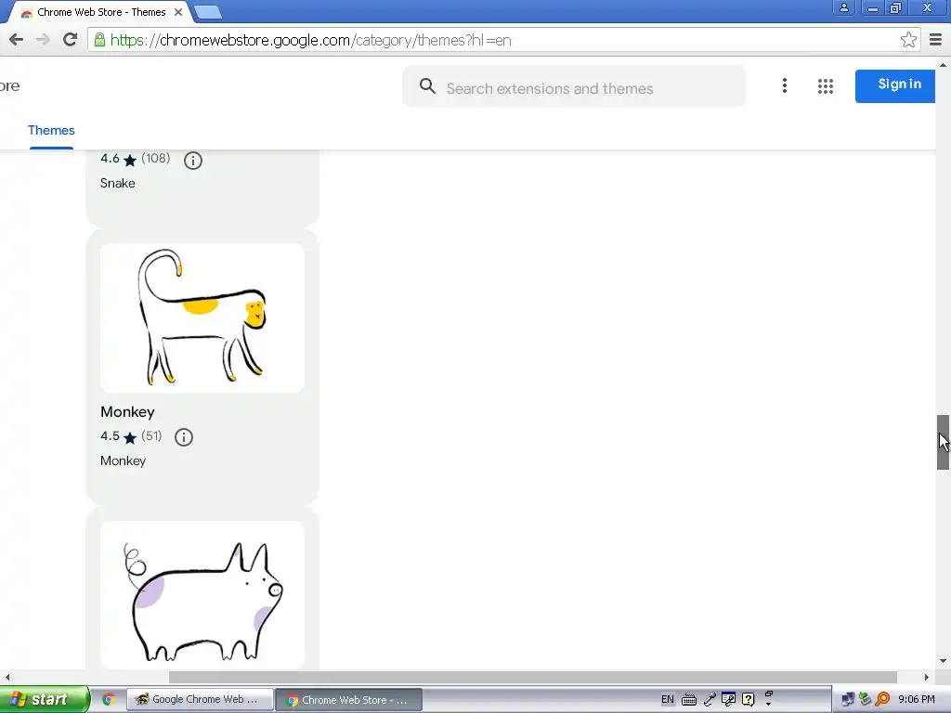This screenshot has width=951, height=713.
Task: Click the EN language indicator
Action: (667, 699)
